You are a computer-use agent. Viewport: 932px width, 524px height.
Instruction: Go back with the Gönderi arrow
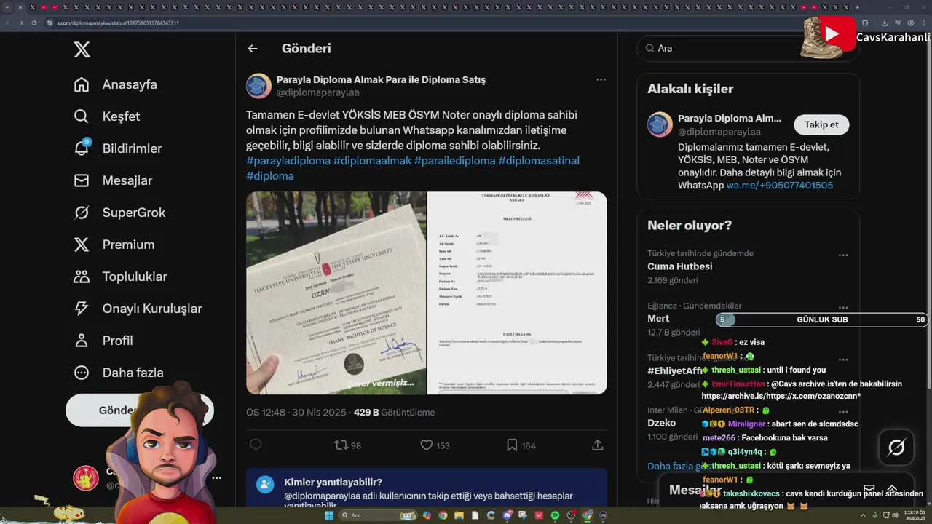253,49
